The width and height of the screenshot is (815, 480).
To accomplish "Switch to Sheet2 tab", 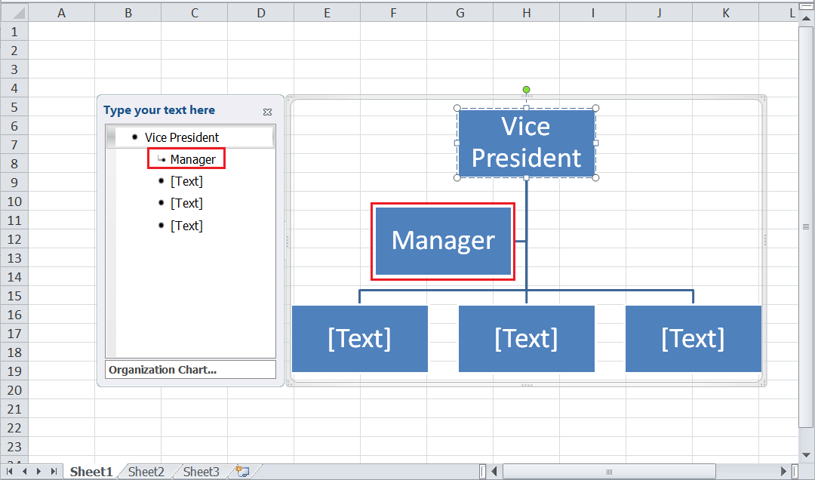I will tap(146, 472).
